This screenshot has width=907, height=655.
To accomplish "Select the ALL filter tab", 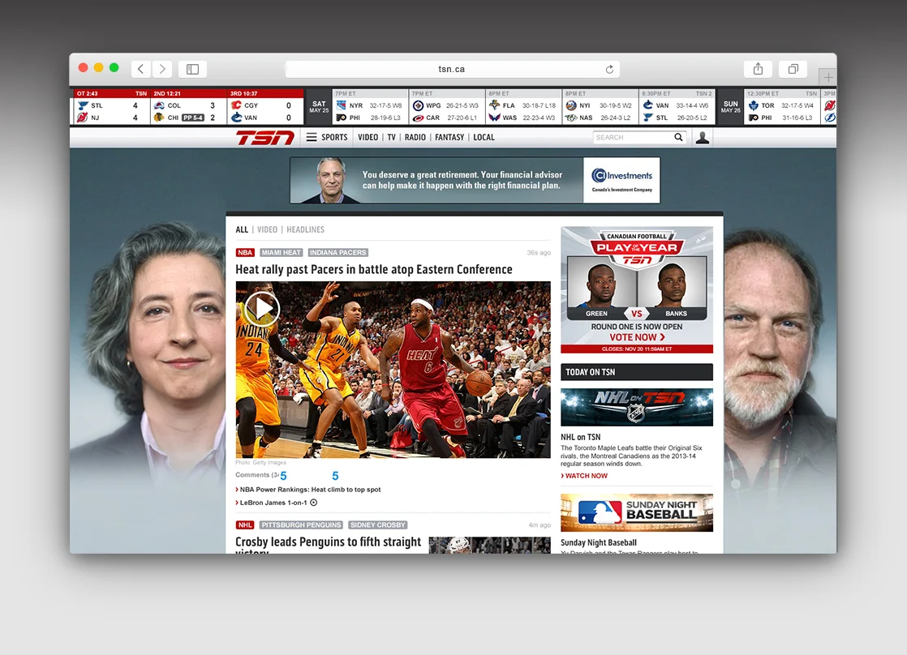I will [242, 229].
